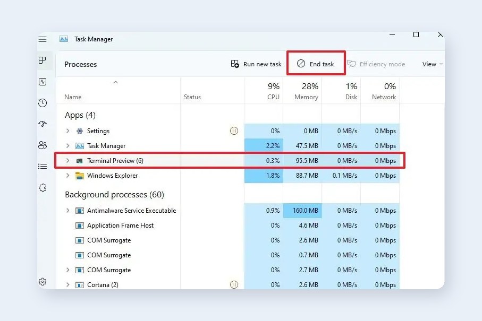Click the 0.1 MB/s disk cell
The height and width of the screenshot is (321, 482).
click(341, 176)
